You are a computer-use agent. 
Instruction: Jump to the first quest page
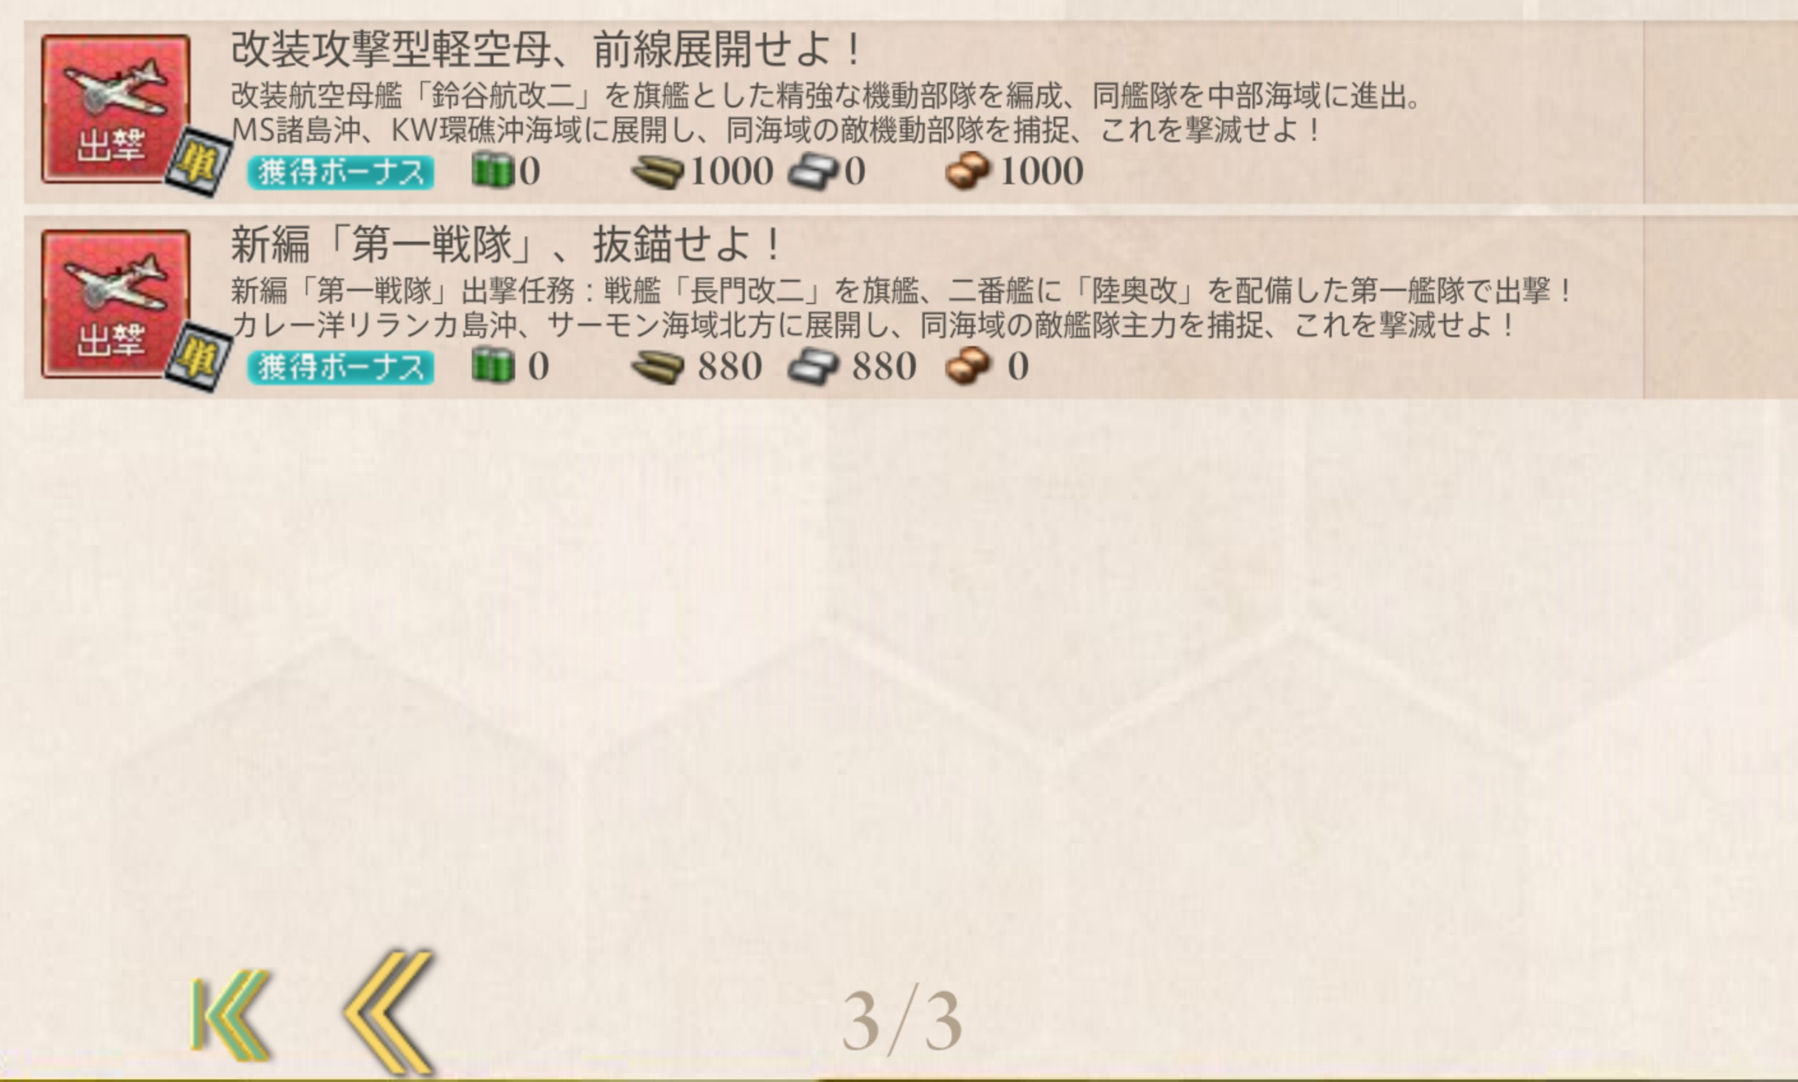(x=230, y=1015)
